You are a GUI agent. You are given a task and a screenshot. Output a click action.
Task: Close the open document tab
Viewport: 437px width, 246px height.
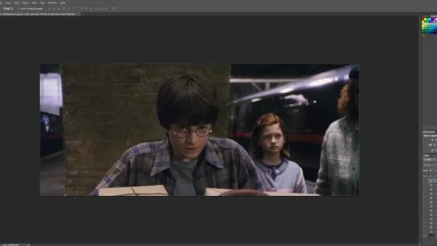click(x=79, y=14)
